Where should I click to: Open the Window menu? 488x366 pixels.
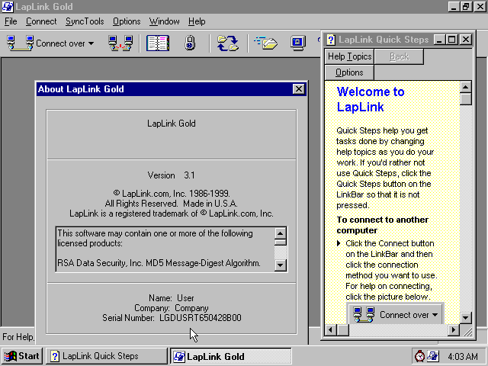[165, 21]
